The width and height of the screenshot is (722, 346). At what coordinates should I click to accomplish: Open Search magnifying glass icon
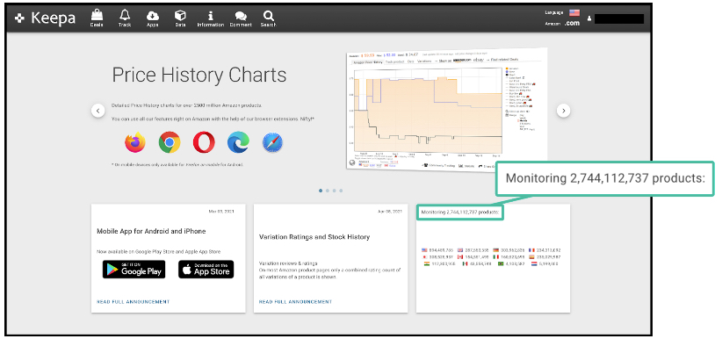coord(268,16)
